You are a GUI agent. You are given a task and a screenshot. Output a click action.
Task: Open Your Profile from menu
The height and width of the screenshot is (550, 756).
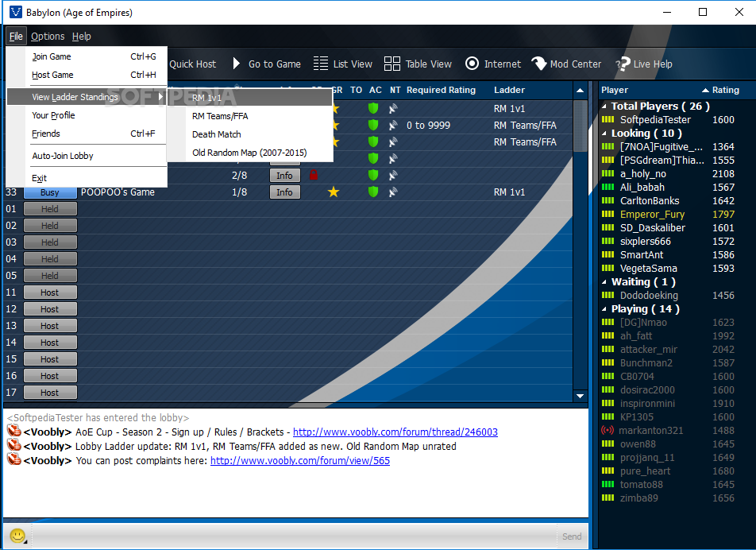(x=87, y=115)
